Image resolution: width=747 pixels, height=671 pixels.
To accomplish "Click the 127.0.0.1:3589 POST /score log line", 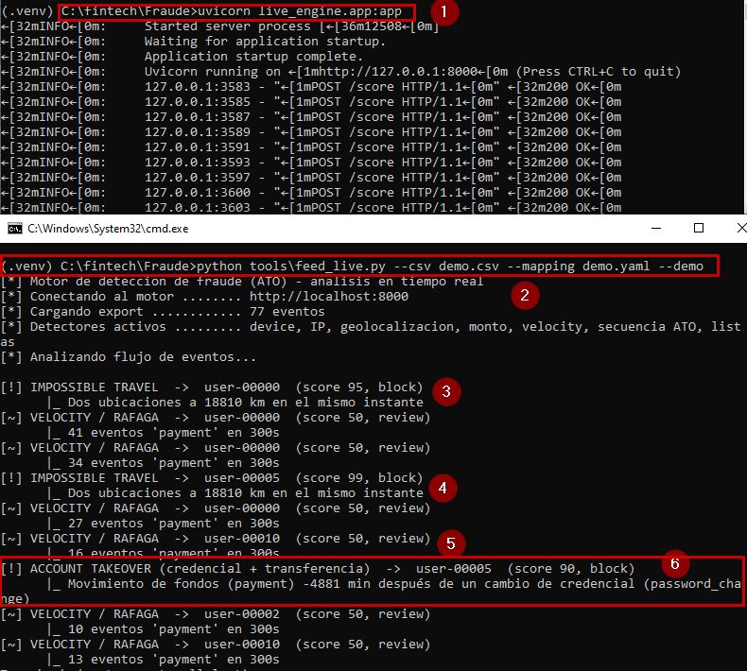I will click(311, 132).
